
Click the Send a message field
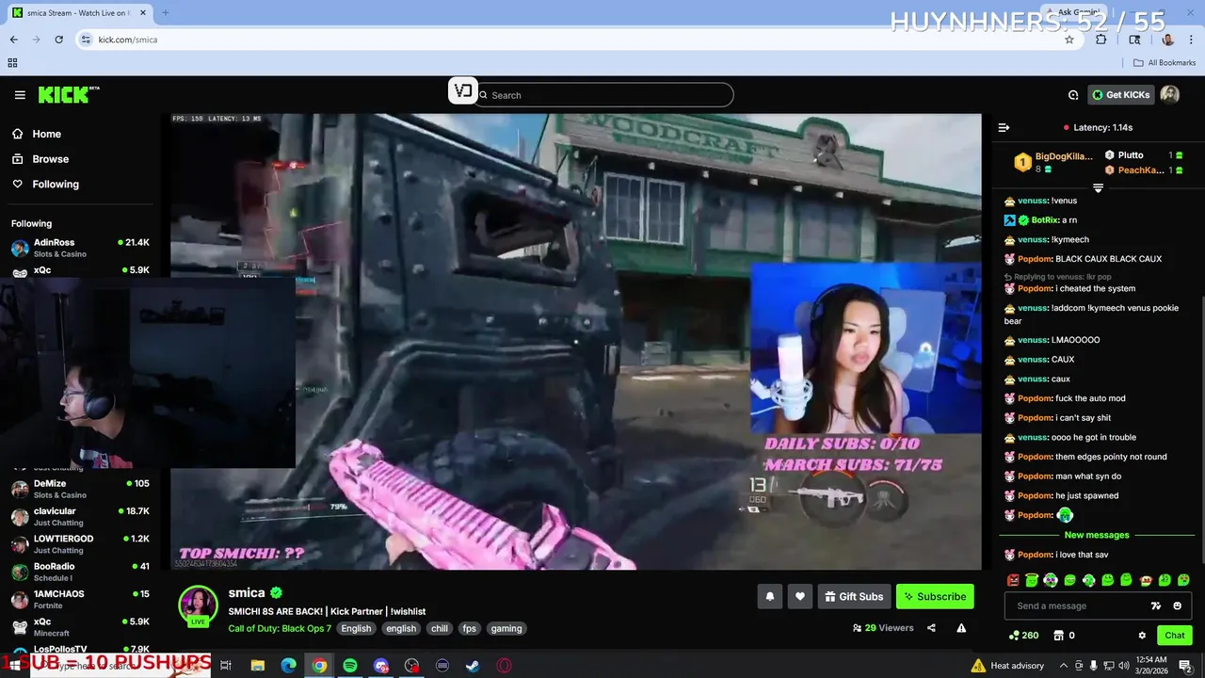pos(1078,605)
